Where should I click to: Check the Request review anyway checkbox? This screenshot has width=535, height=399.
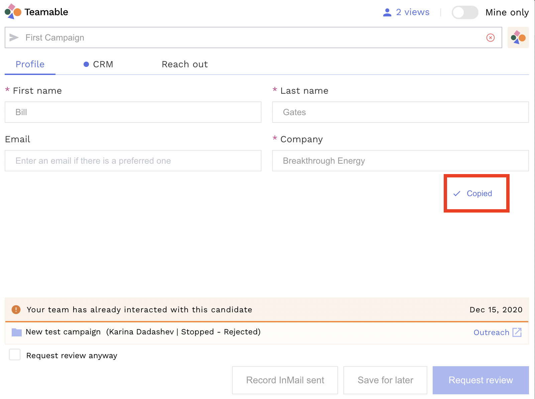coord(14,355)
